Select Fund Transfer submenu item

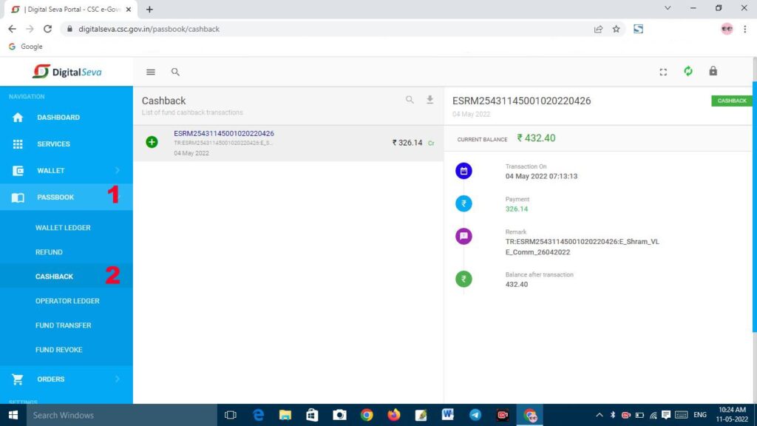(64, 325)
